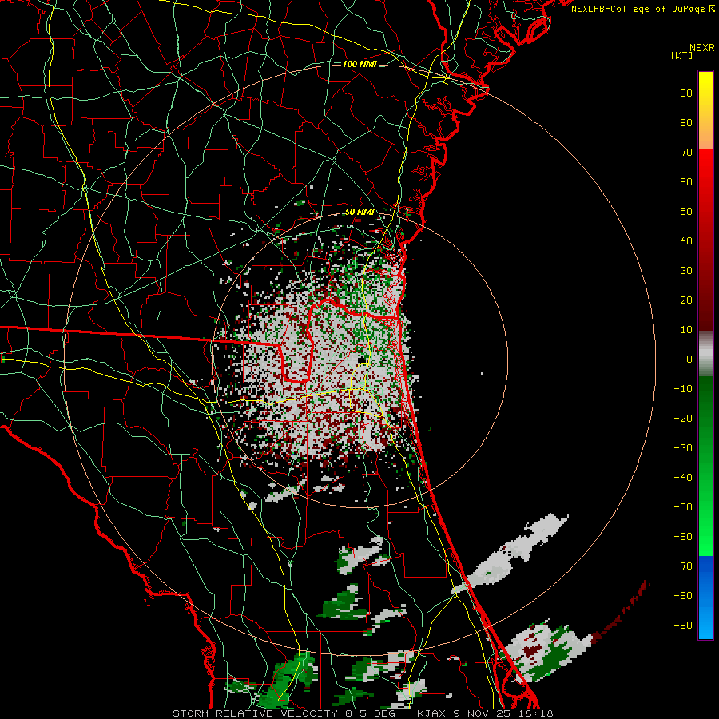Click the positive 90 scale value
This screenshot has height=719, width=719.
tap(686, 93)
